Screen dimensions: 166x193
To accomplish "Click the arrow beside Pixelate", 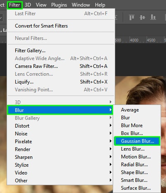I will pos(111,141).
